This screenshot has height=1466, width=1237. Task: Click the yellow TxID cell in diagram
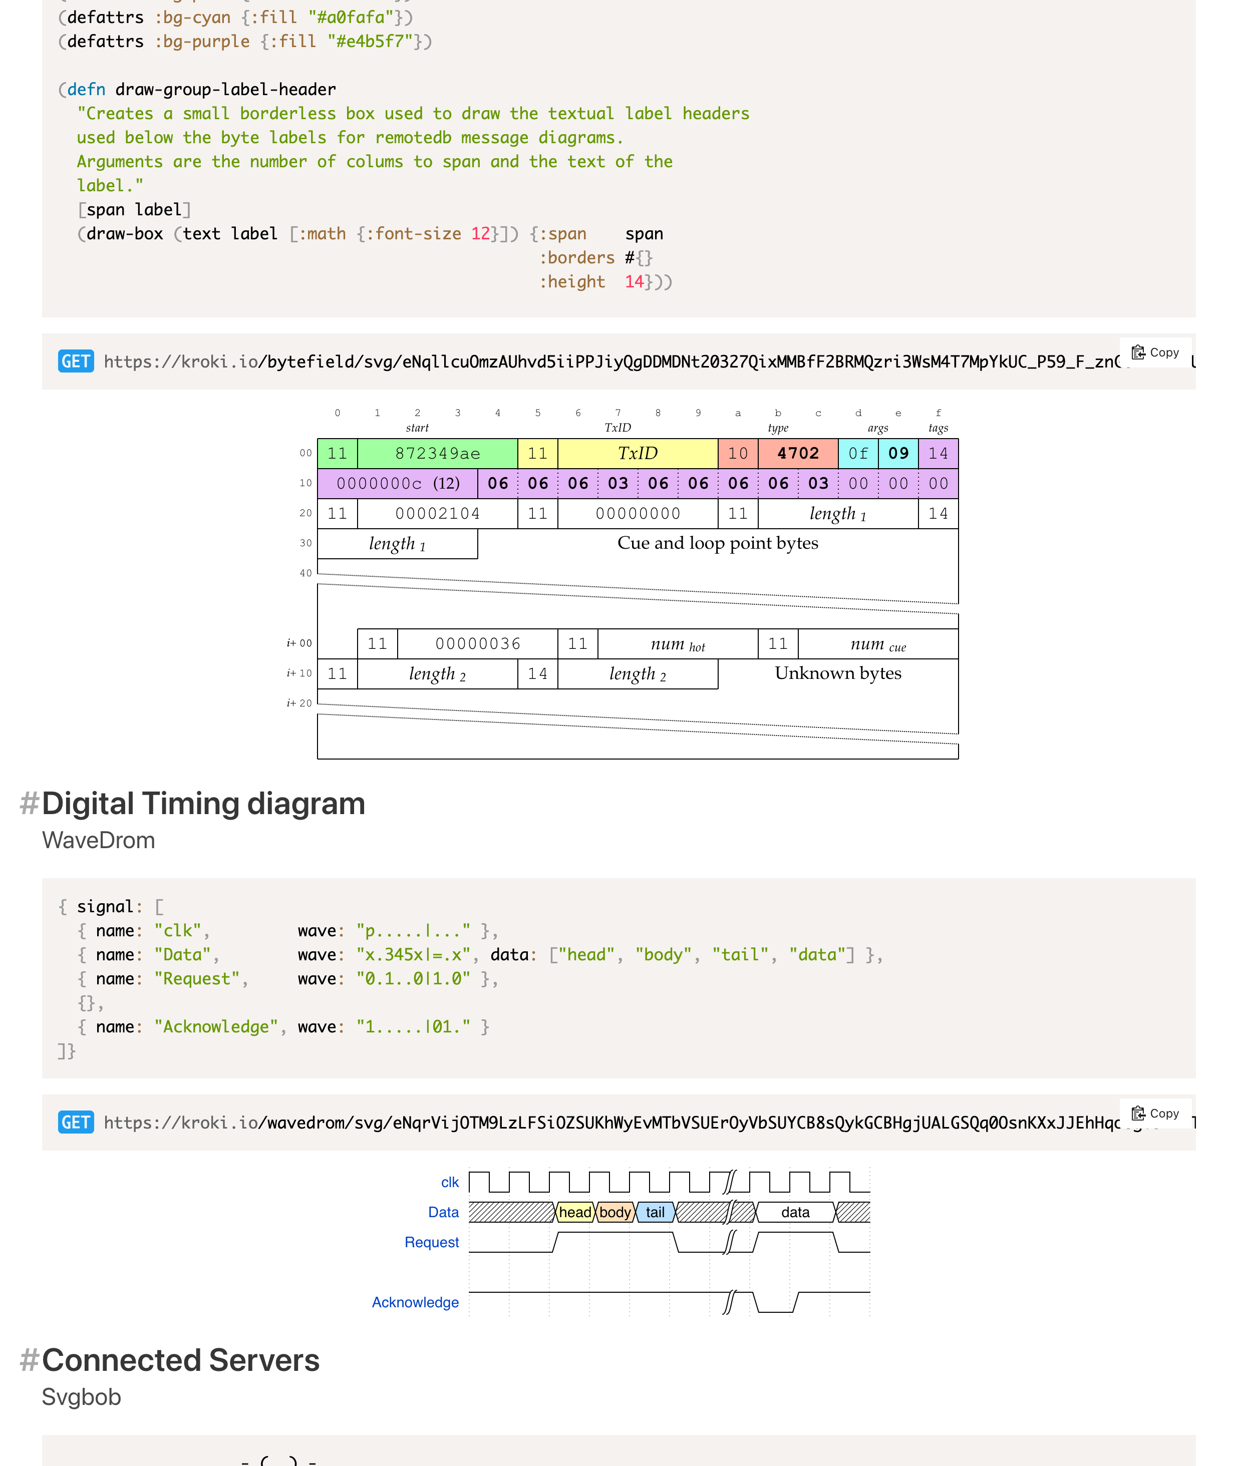click(638, 454)
